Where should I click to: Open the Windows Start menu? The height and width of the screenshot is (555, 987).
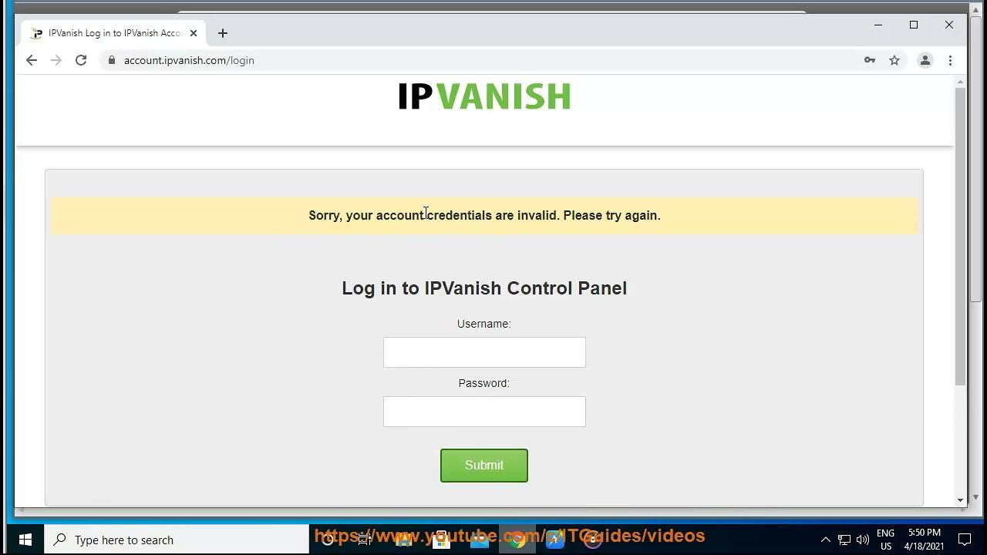[25, 540]
